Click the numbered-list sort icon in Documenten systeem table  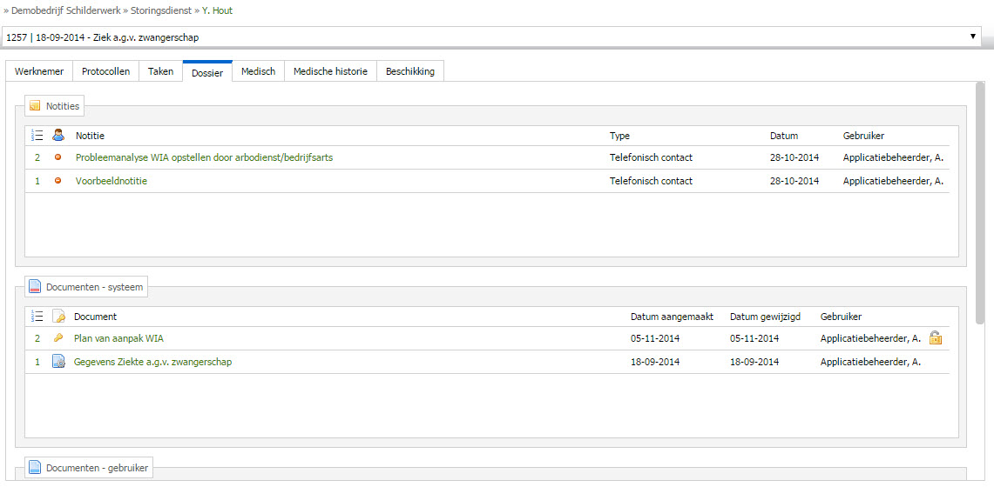click(37, 317)
